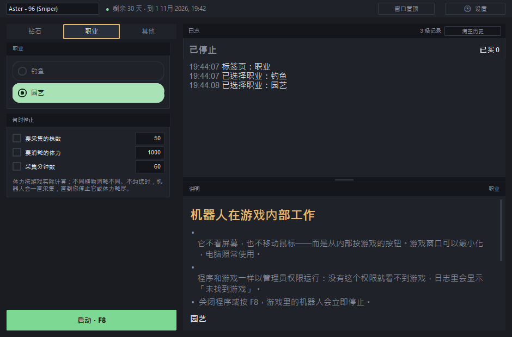Click log entry 19:44:08 已选择职业：园艺

click(x=237, y=85)
